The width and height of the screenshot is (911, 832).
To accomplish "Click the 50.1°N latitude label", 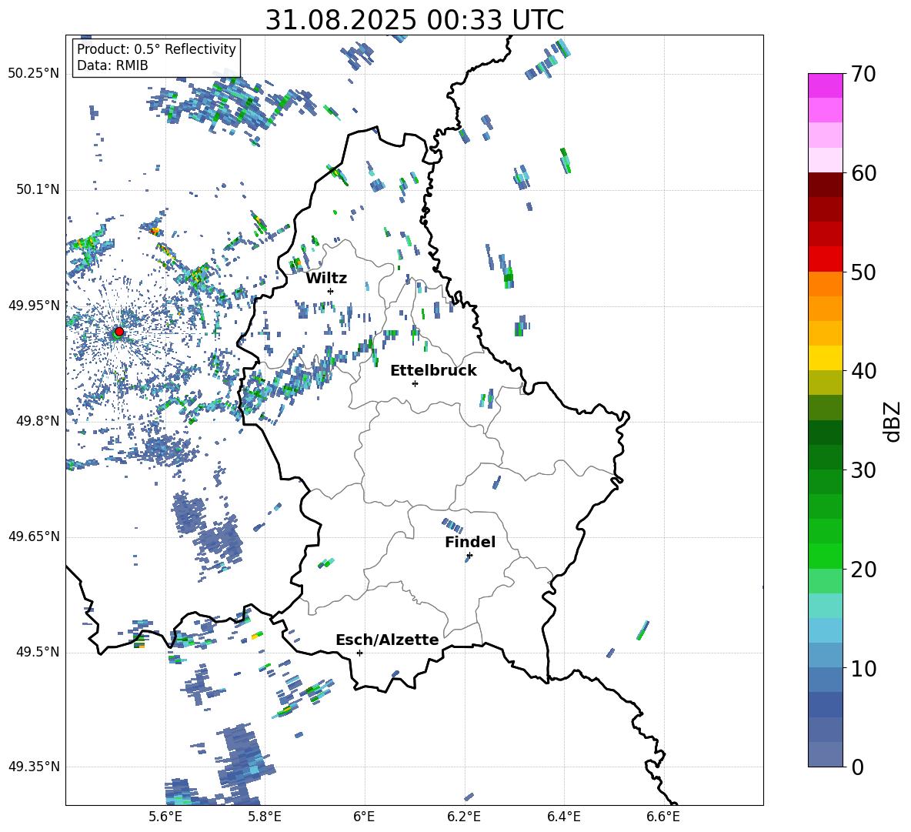I will coord(37,190).
